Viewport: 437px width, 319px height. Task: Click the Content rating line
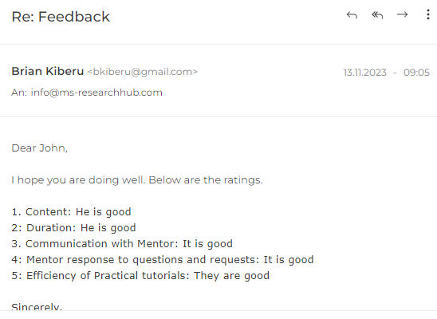pyautogui.click(x=71, y=212)
